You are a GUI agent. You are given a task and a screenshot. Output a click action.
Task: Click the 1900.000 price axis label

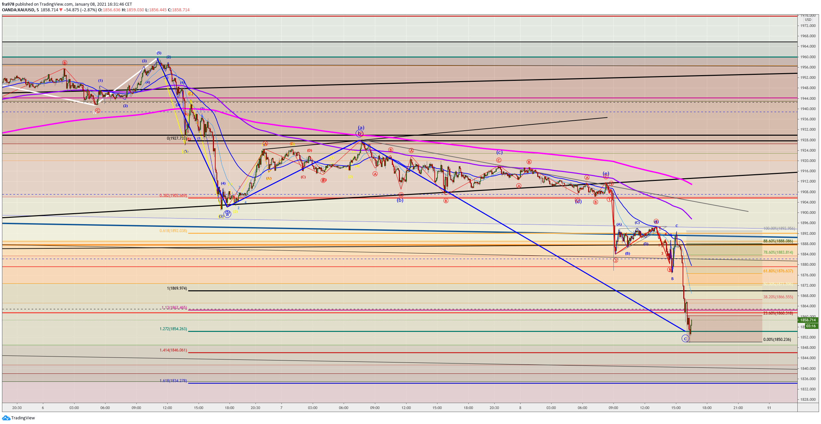(x=808, y=212)
